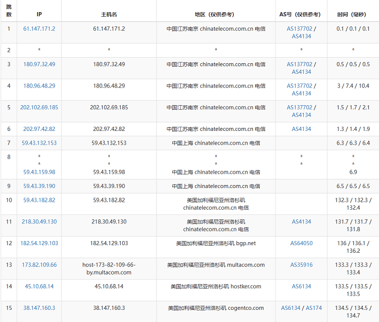Open AS35916 link
The image size is (379, 322).
tap(301, 264)
